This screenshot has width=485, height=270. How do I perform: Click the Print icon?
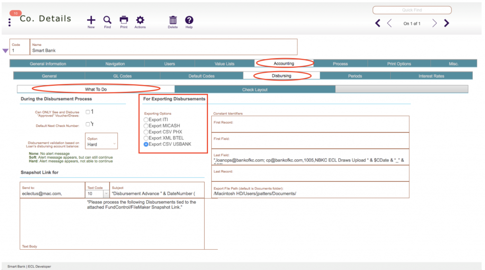point(124,20)
